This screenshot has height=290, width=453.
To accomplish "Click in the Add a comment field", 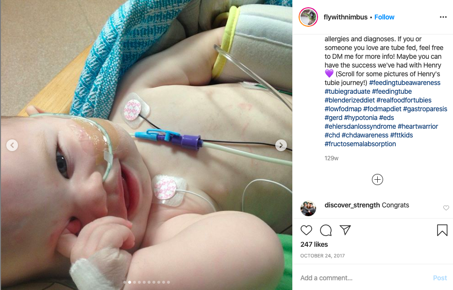I will pos(364,278).
